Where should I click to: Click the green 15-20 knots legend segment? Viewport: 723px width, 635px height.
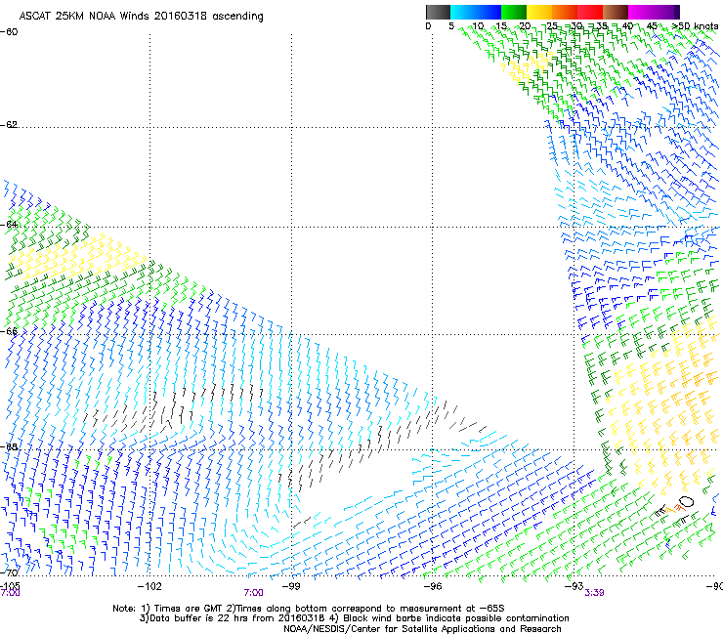tap(514, 12)
